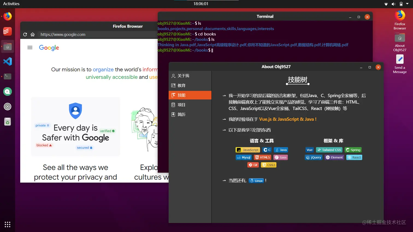Open the Firefox hamburger menu
This screenshot has width=413, height=232.
[x=30, y=47]
